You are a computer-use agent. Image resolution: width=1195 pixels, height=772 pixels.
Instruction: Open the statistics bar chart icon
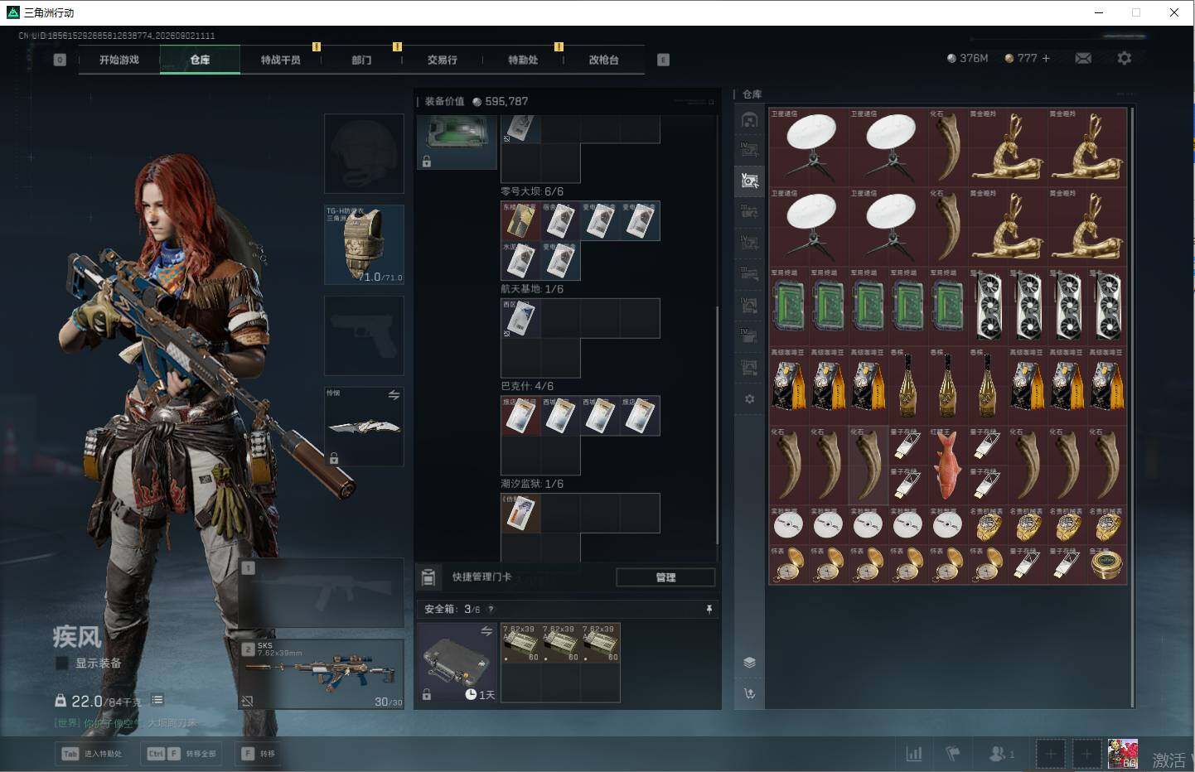[x=914, y=754]
